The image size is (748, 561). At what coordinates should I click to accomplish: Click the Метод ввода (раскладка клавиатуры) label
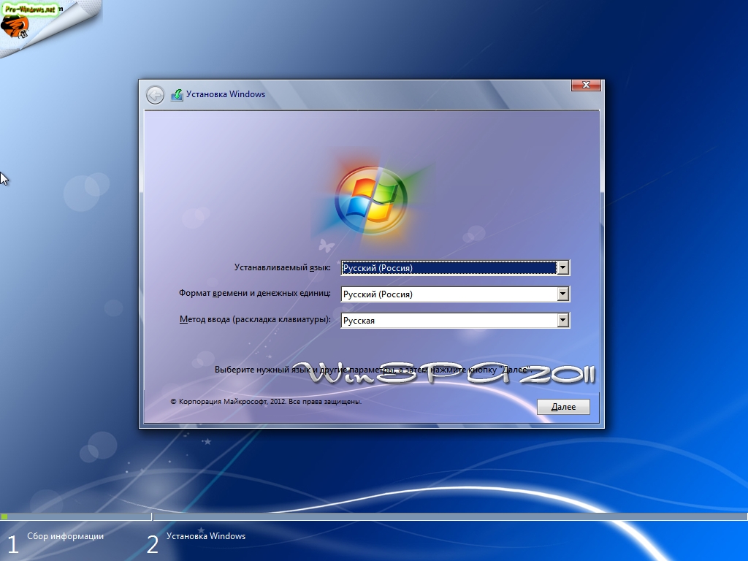pyautogui.click(x=255, y=320)
